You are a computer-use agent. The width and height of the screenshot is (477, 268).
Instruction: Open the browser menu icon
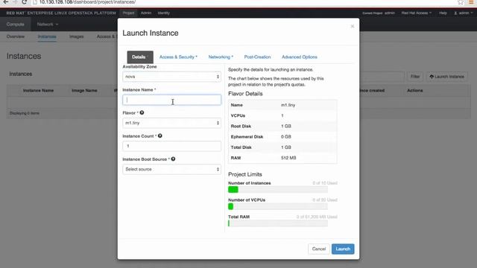coord(471,2)
